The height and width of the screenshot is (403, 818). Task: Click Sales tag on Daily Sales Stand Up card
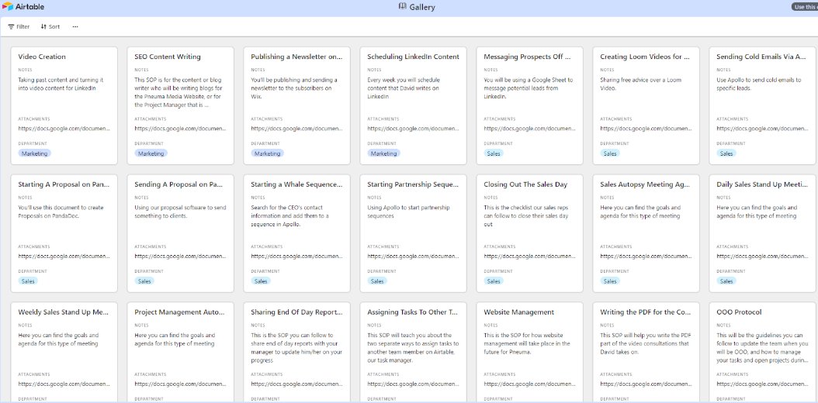[726, 281]
